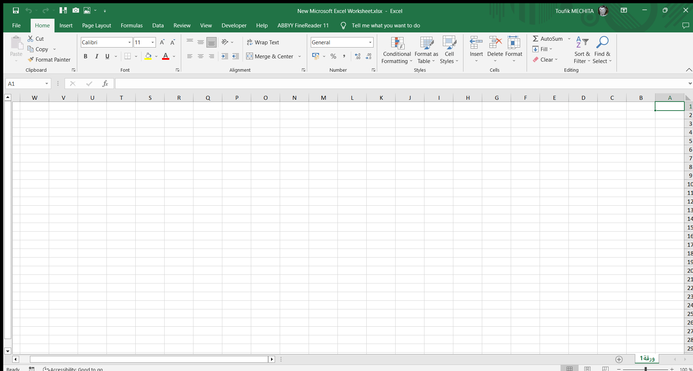
Task: Expand the Name Box dropdown for A1
Action: [47, 84]
